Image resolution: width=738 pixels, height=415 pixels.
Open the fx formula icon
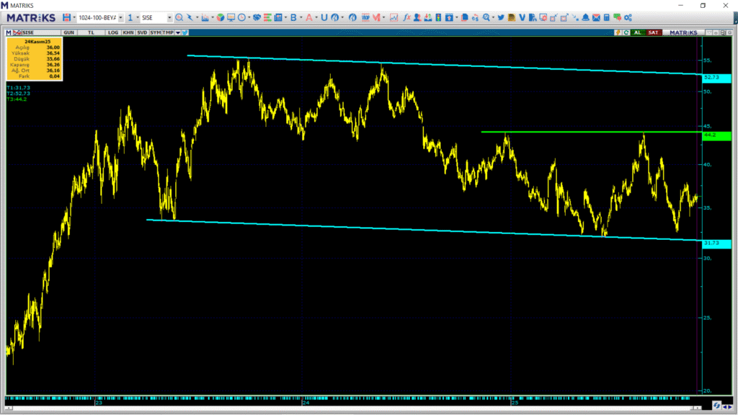click(406, 17)
